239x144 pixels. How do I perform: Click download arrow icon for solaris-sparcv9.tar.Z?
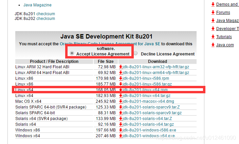(121, 107)
